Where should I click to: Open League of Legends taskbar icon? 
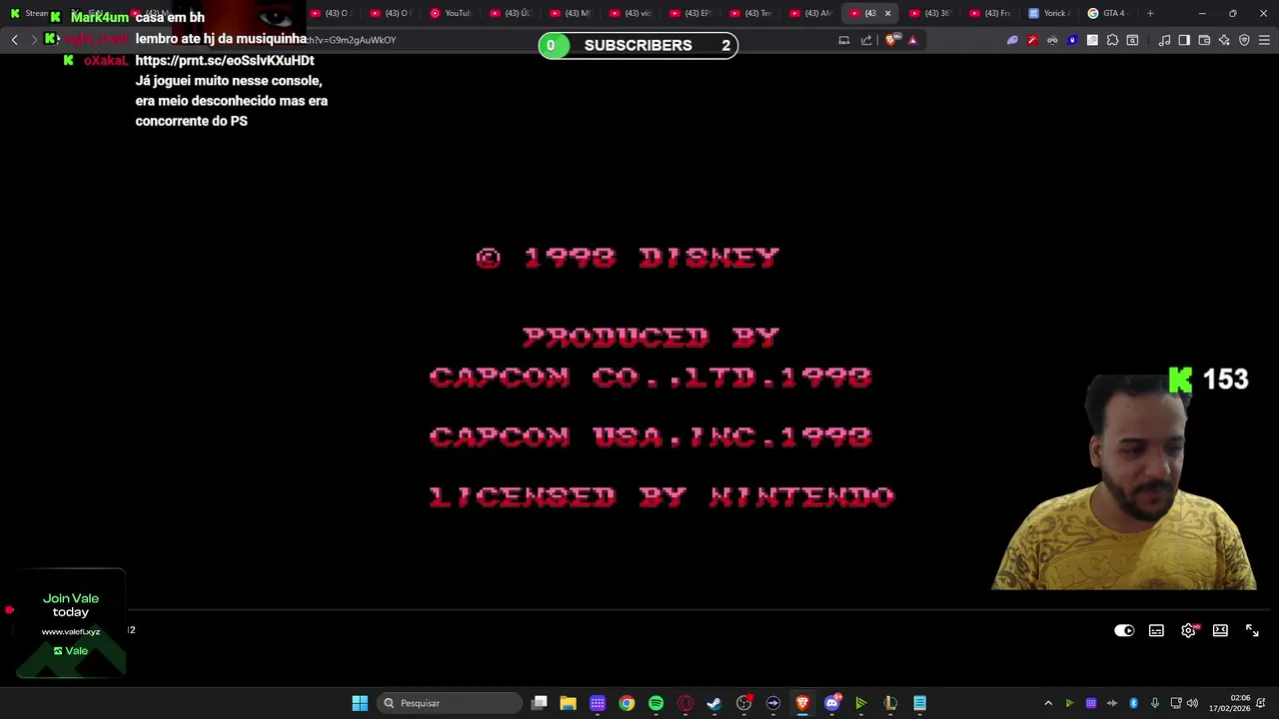click(x=890, y=703)
